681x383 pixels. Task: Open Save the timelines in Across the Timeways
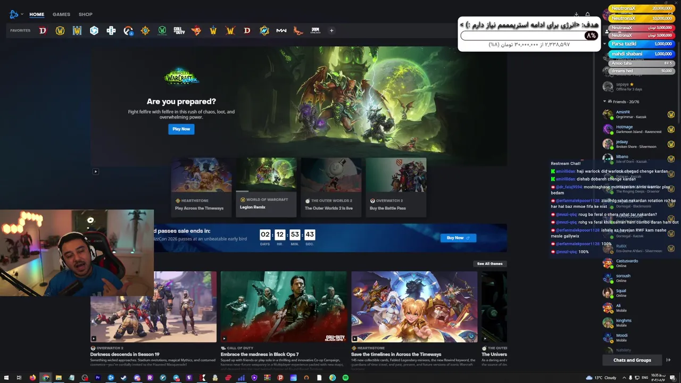point(396,354)
